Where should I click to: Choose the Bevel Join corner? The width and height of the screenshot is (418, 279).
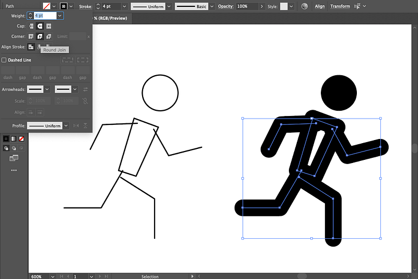tap(49, 37)
